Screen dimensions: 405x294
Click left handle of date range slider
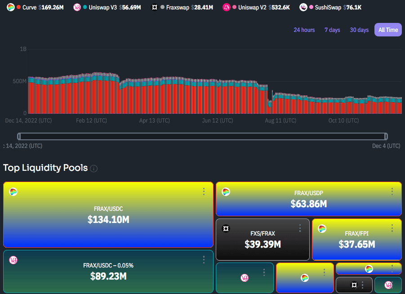(x=19, y=136)
